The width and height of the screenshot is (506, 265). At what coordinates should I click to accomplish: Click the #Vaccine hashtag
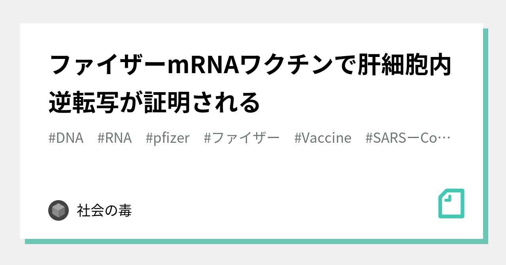pos(323,138)
